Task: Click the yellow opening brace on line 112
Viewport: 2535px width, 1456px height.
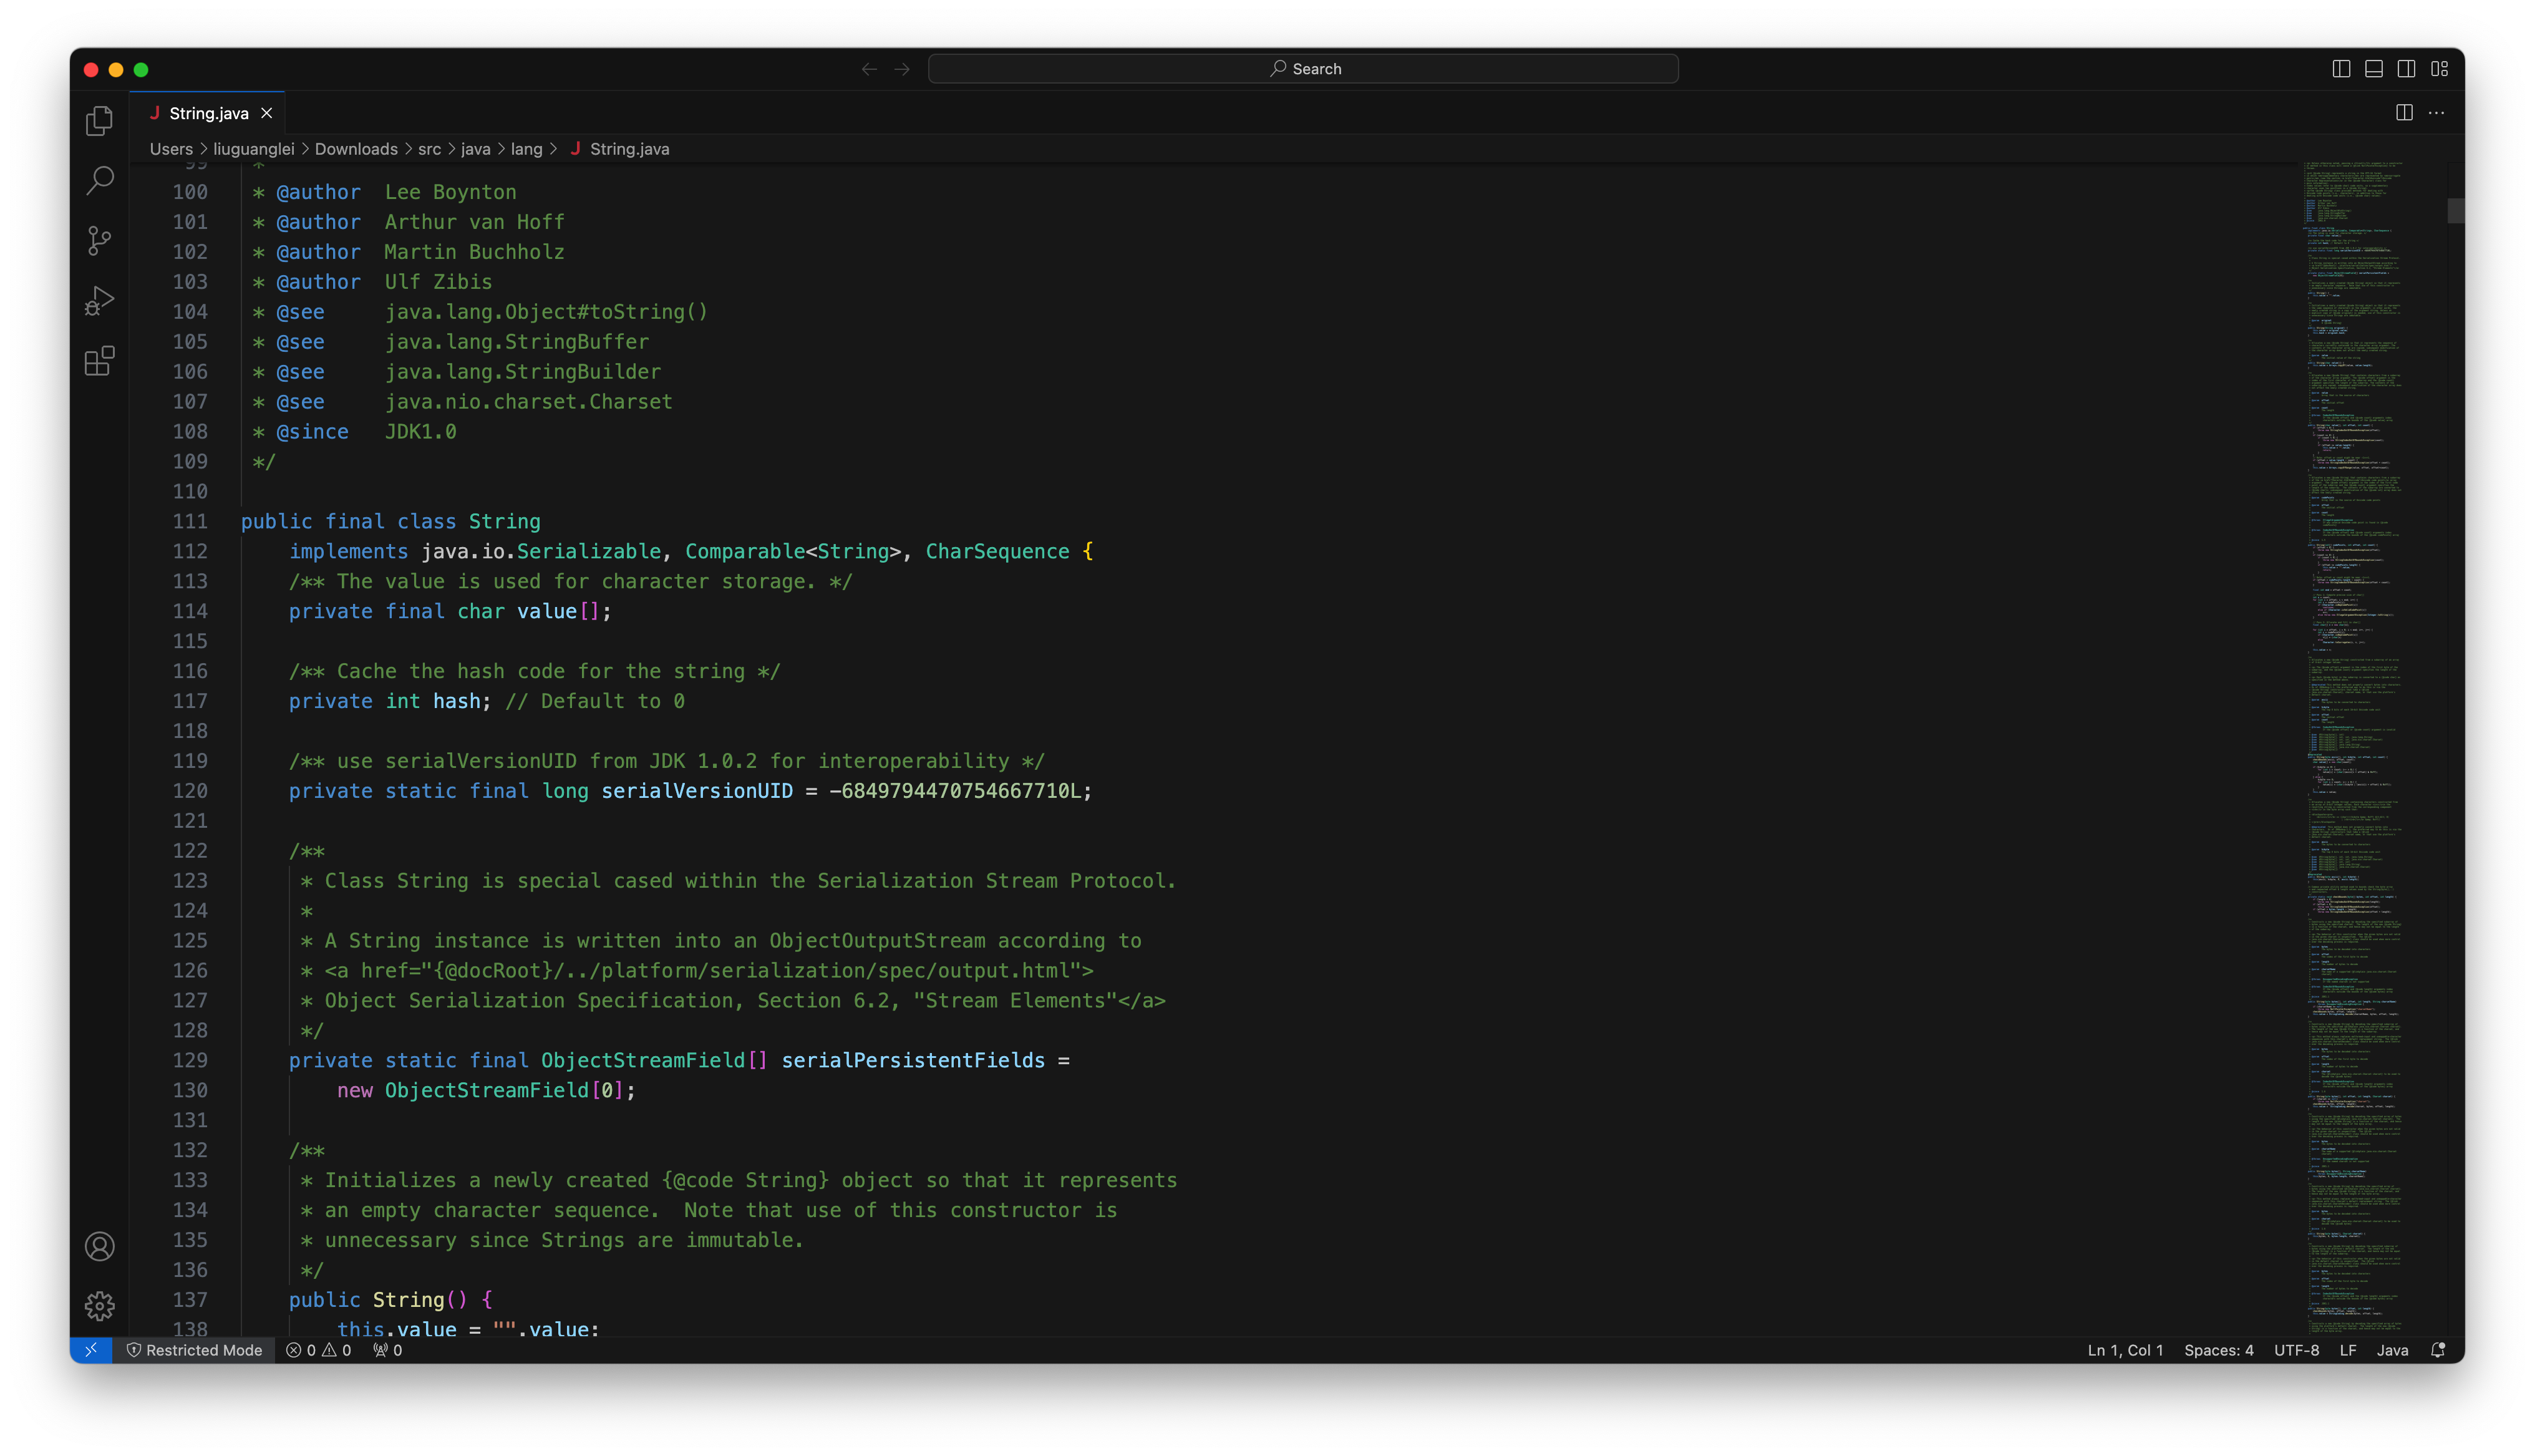Action: (x=1088, y=551)
